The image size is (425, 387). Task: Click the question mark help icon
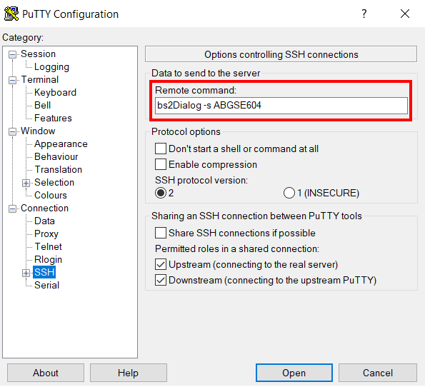(364, 14)
